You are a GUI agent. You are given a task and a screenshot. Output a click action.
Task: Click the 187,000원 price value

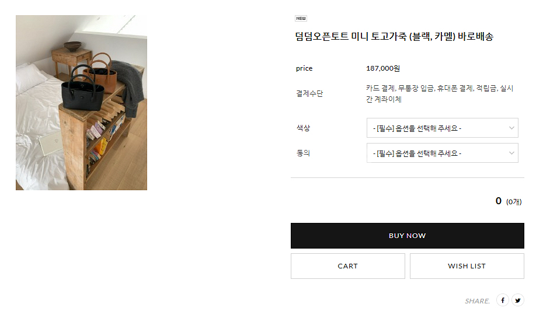coord(382,68)
